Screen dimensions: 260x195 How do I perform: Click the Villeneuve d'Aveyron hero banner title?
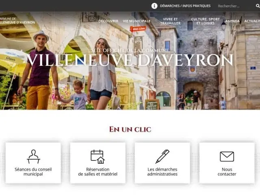click(130, 60)
